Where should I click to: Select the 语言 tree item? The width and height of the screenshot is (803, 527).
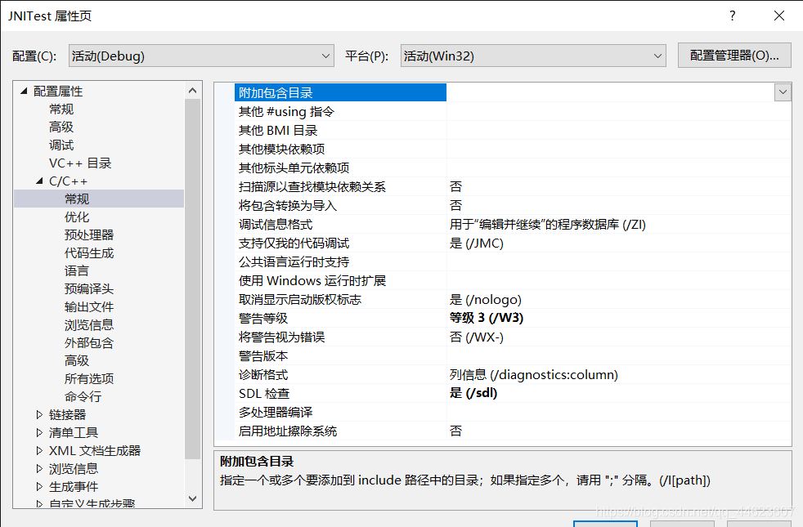[x=77, y=270]
